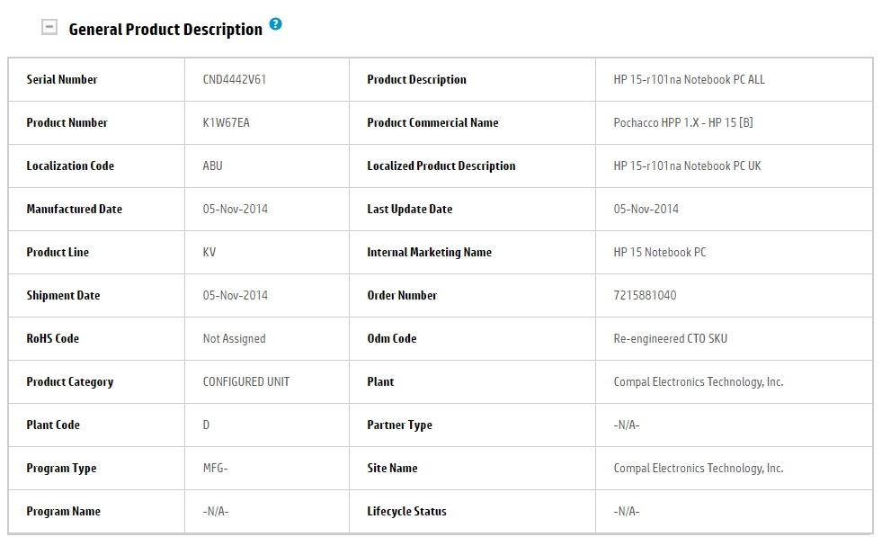Click the Plant value Compal Electronics Technology
This screenshot has width=882, height=537.
tap(699, 381)
